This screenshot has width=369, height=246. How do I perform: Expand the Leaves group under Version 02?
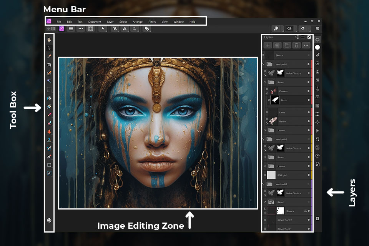pos(265,166)
